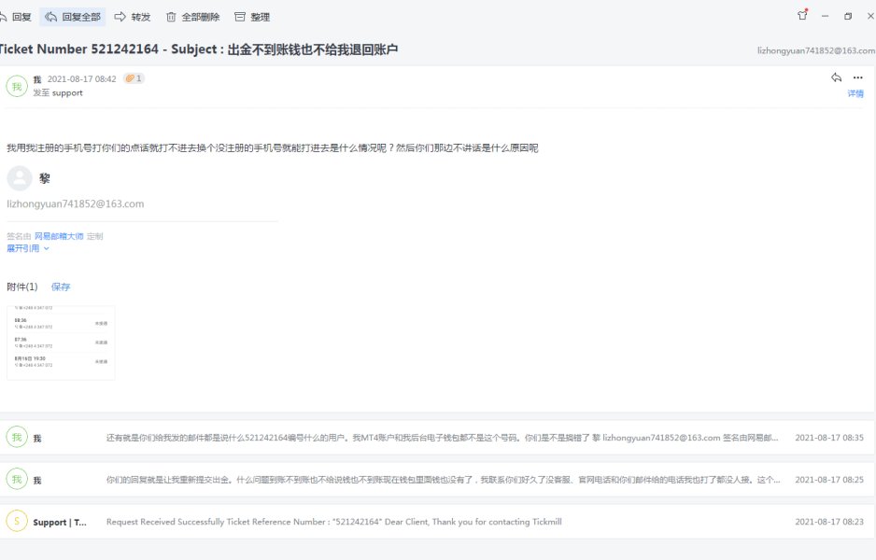The image size is (876, 560).
Task: Save attachment via 保存 link
Action: [x=61, y=287]
